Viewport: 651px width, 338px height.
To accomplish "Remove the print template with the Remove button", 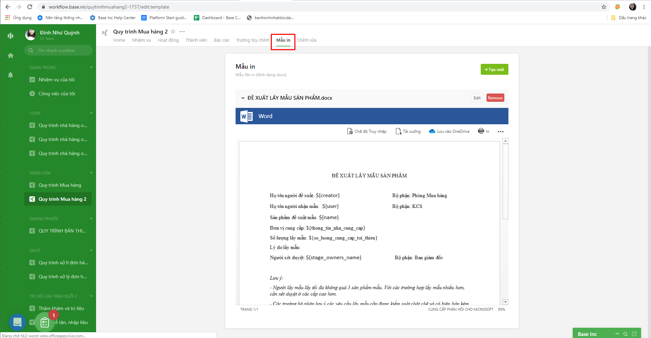I will (495, 98).
